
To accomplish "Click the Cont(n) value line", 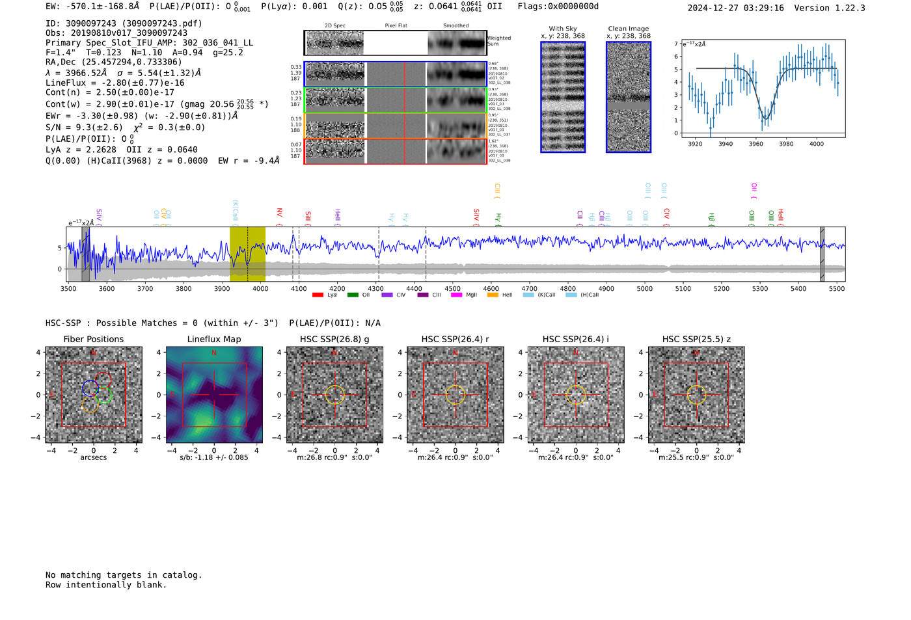I will 110,92.
